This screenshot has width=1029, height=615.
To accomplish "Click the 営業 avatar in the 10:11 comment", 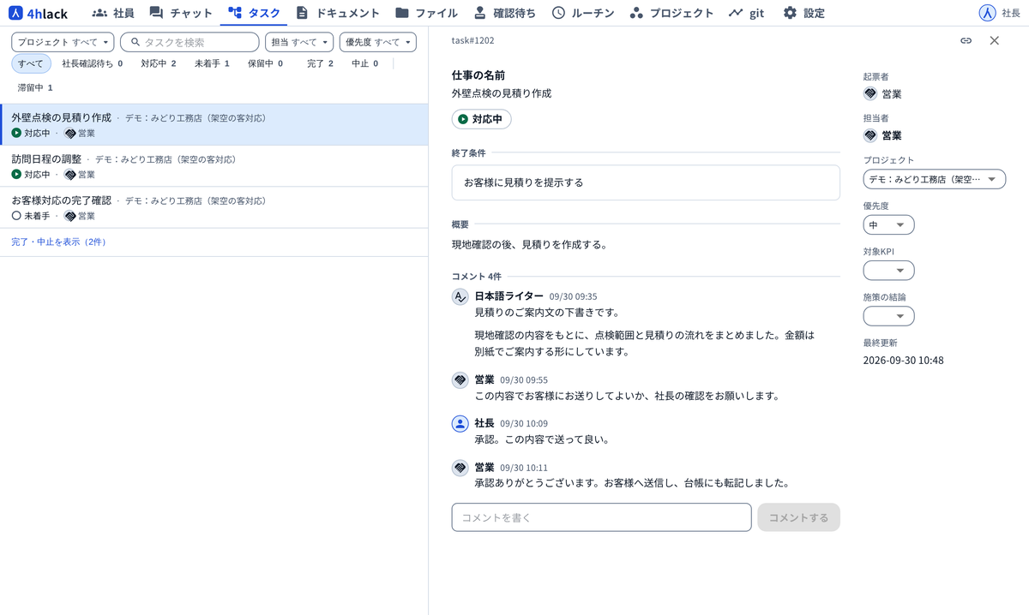I will [460, 468].
